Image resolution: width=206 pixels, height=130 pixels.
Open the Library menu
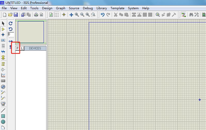[101, 8]
